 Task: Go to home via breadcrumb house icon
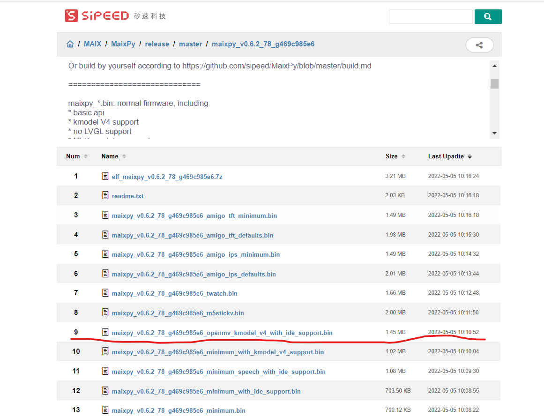70,44
